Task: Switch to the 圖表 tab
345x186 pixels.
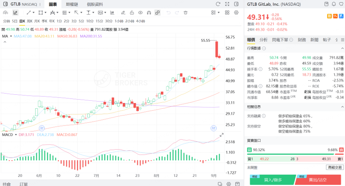Action: (53, 4)
